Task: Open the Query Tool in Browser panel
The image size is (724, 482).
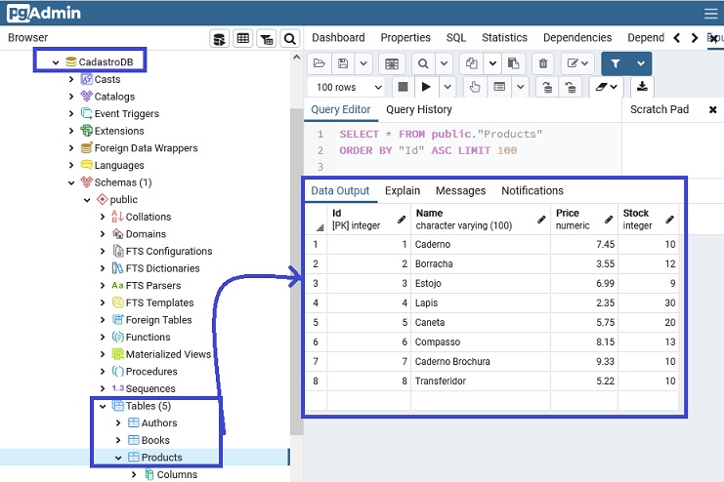Action: 220,38
